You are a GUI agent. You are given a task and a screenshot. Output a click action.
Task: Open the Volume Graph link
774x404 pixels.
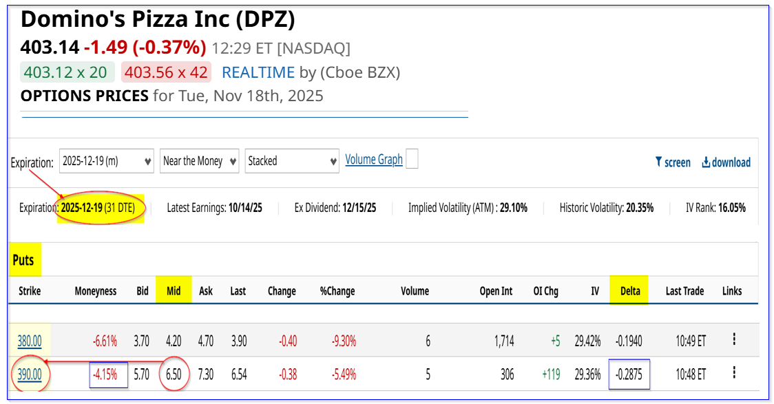coord(374,160)
